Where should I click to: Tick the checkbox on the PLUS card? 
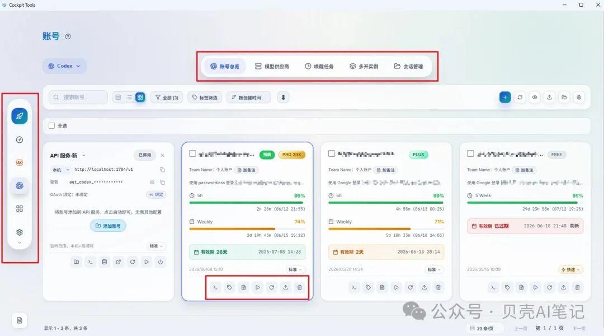[331, 153]
